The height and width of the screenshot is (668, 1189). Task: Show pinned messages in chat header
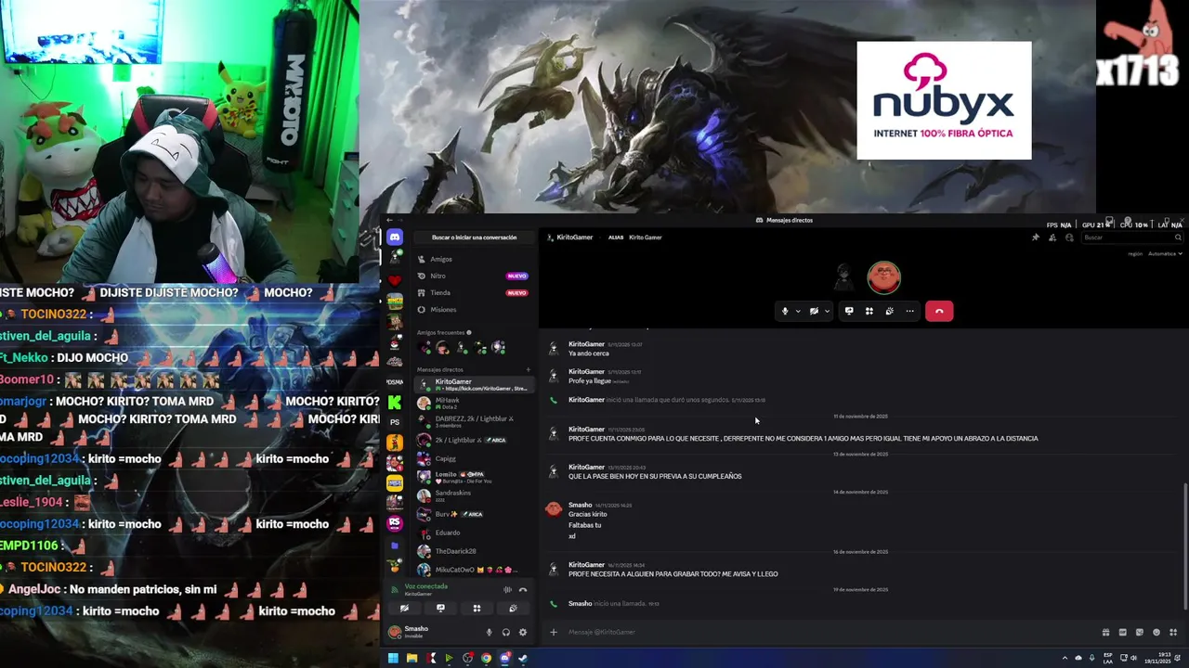pyautogui.click(x=1036, y=238)
